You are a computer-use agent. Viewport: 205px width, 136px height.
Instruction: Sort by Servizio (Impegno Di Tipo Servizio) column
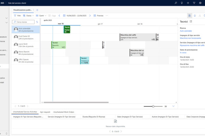click(61, 117)
